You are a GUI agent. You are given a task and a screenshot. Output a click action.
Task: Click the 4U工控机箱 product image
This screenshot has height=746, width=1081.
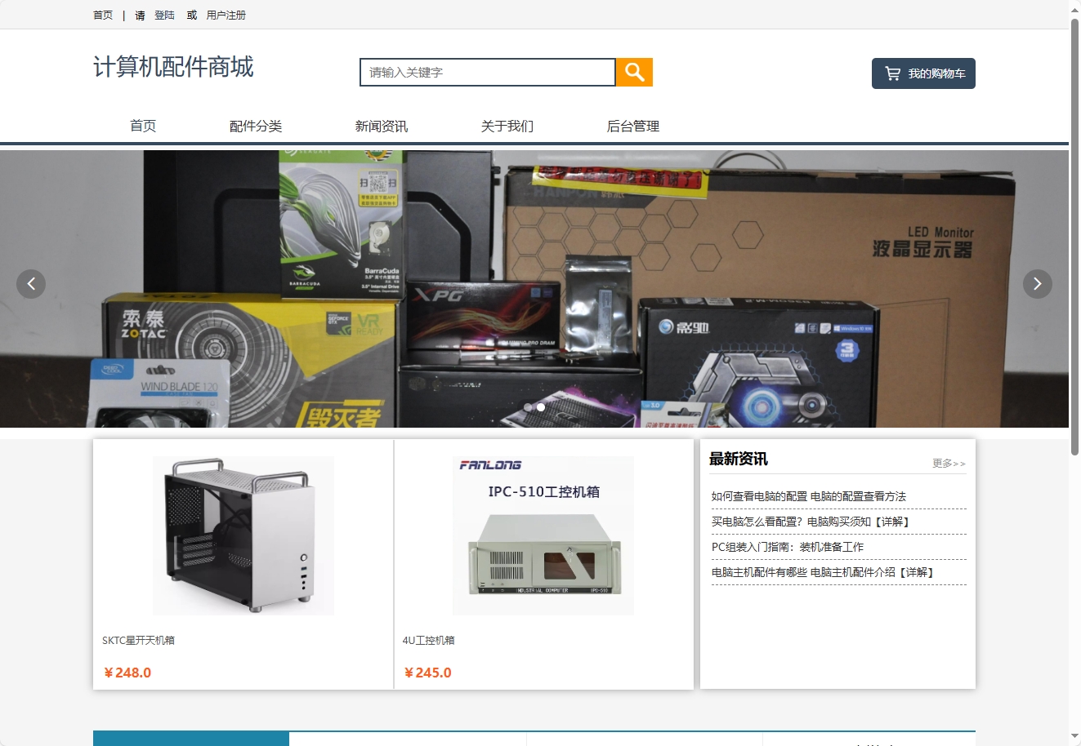(x=543, y=535)
